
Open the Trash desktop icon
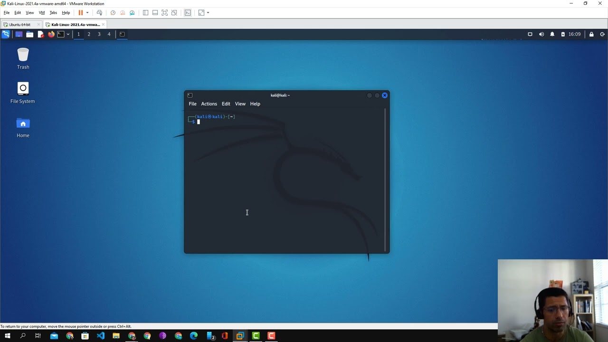[23, 58]
